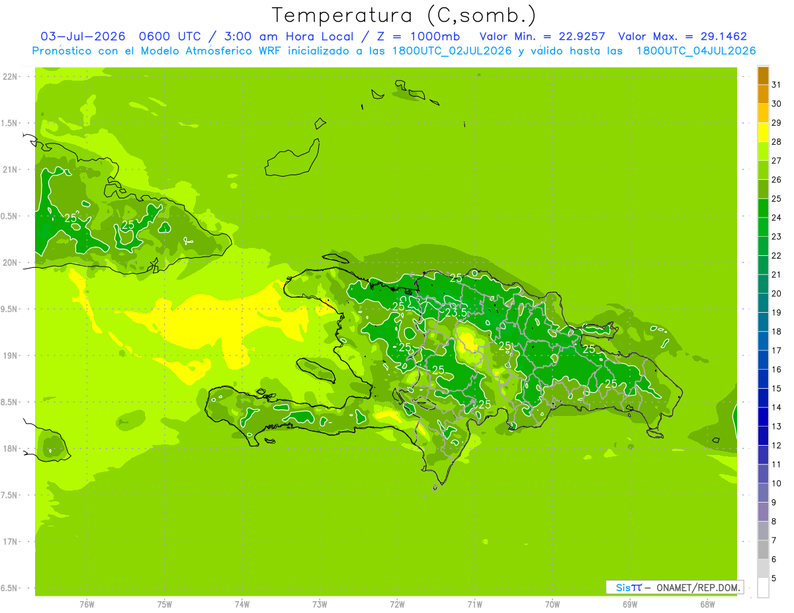Viewport: 794px width, 613px height.
Task: Click the '26' value on the color scale
Action: click(776, 180)
